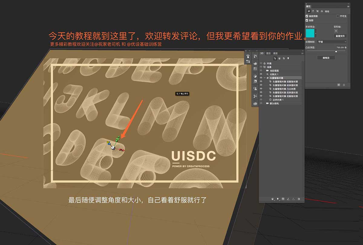Toggle visibility of 凸出材质 row
Image resolution: width=363 pixels, height=245 pixels.
point(261,89)
